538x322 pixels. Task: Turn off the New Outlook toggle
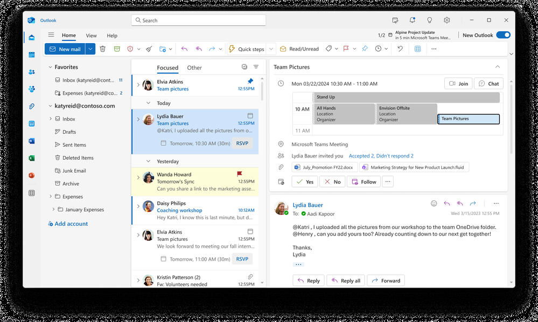504,35
